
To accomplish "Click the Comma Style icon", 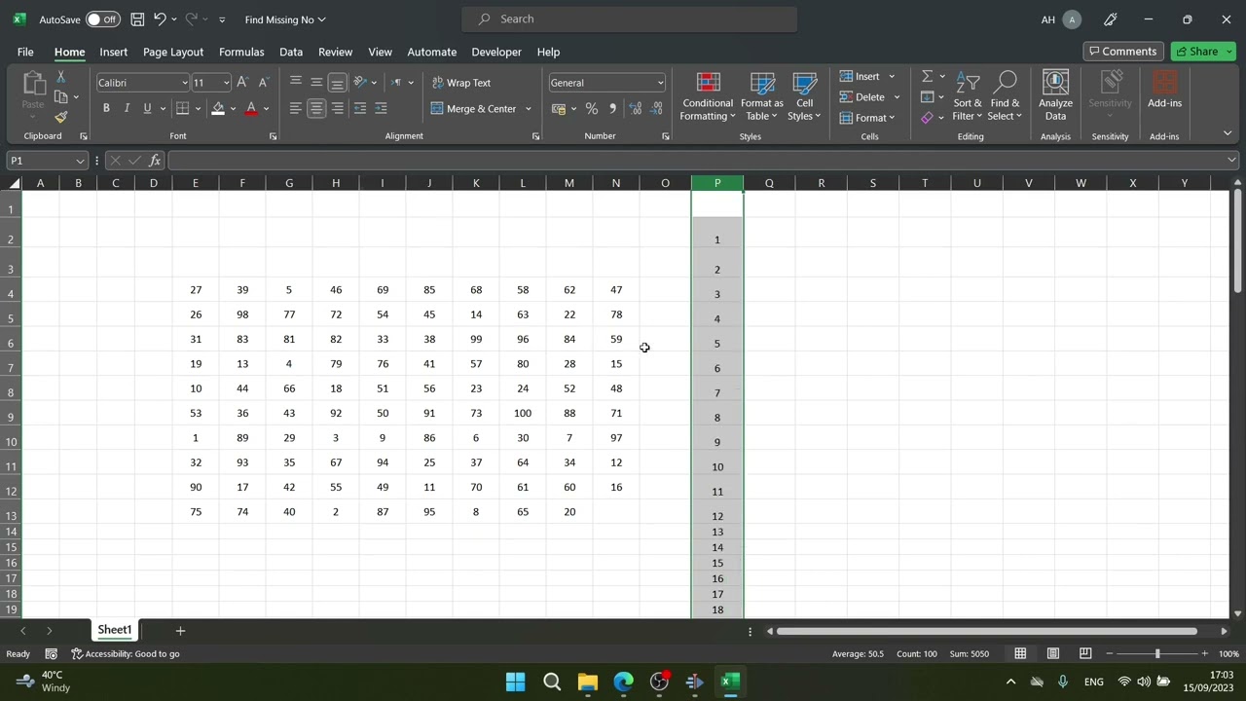I will (612, 108).
